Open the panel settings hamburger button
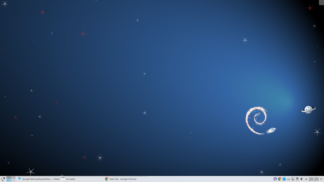 321,179
